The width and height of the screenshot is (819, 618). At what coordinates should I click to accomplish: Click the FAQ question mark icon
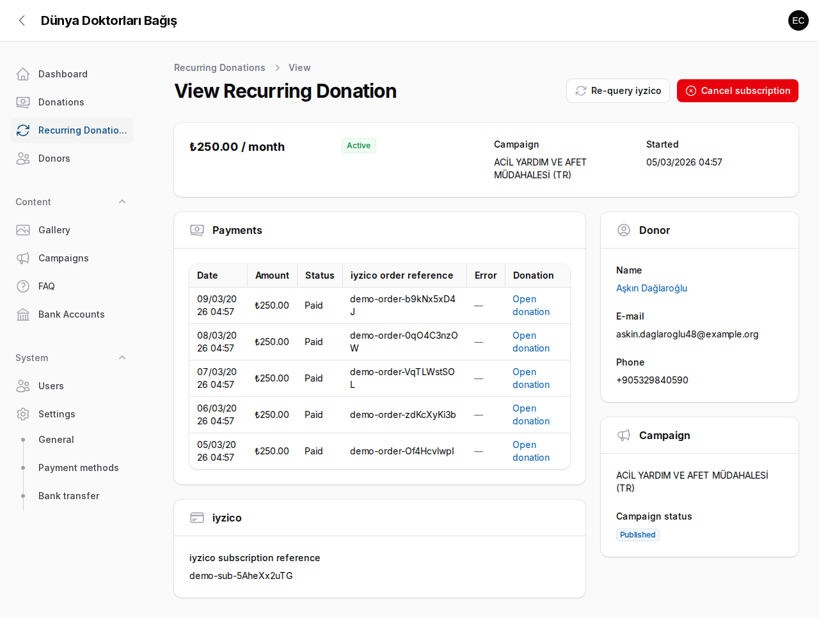click(x=23, y=286)
